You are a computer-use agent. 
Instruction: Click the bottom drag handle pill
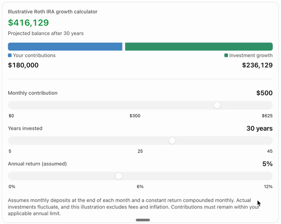coord(143,220)
